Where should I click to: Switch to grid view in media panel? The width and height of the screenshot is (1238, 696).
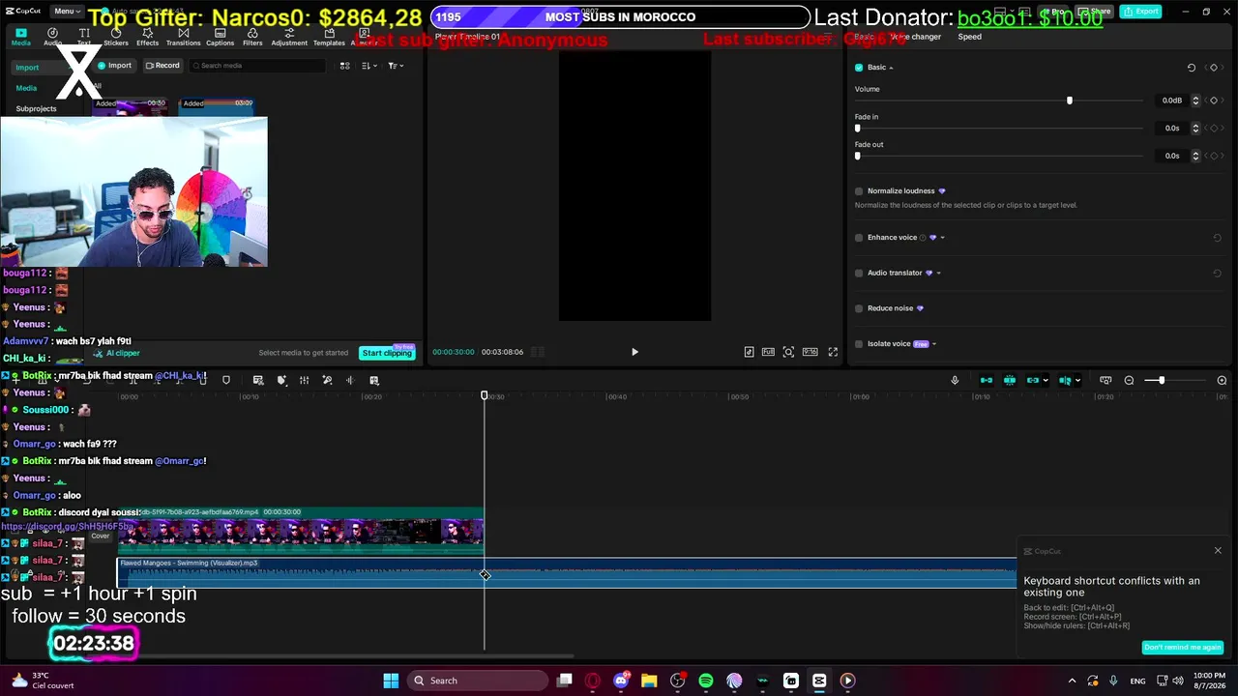coord(344,66)
